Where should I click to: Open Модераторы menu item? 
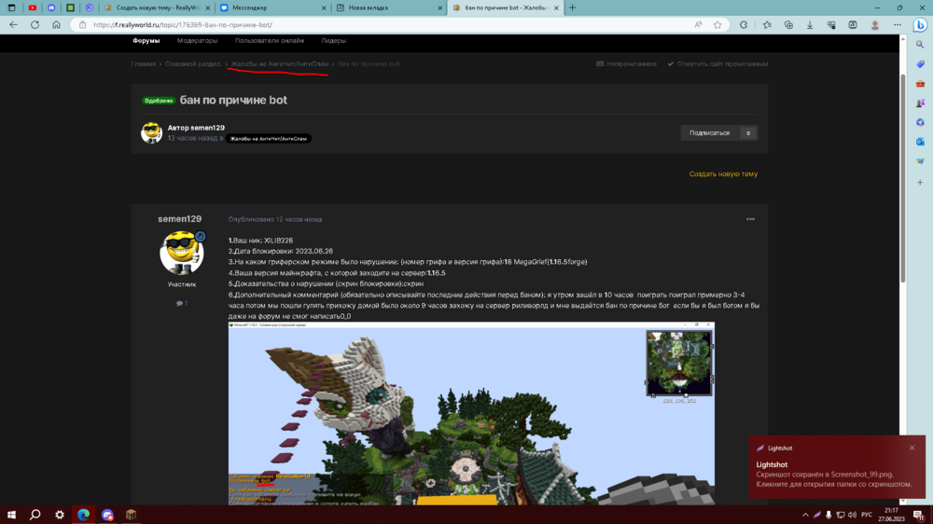coord(198,40)
